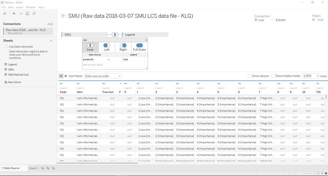Click Add link next to Connections
The image size is (328, 176).
[x=50, y=24]
